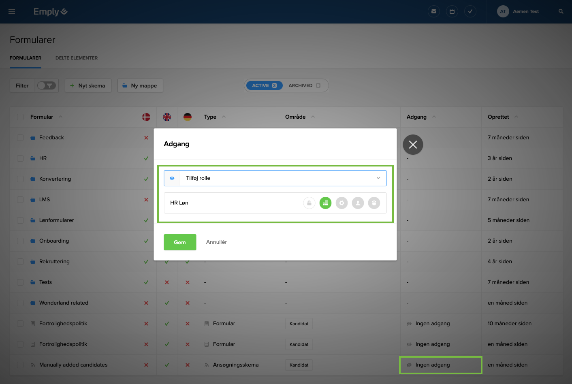The width and height of the screenshot is (572, 384).
Task: Delete the HR Løn role with trash icon
Action: [x=374, y=203]
